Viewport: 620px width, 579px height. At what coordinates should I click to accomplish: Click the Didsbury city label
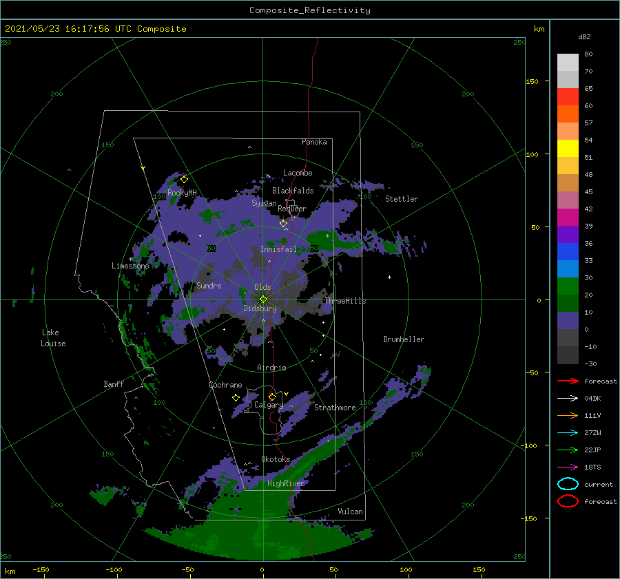click(x=260, y=308)
